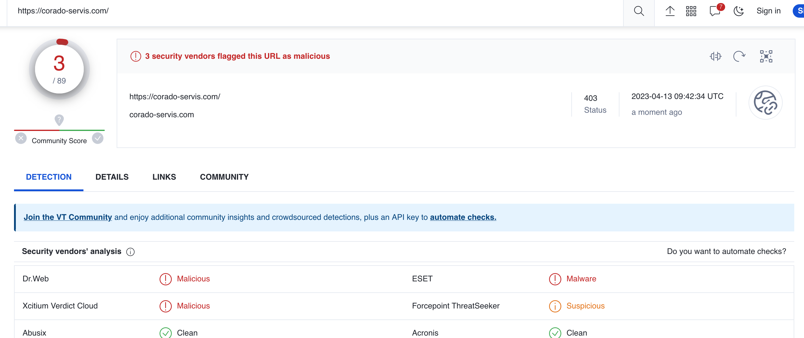Screen dimensions: 804x338
Task: Switch to the DETAILS tab
Action: pyautogui.click(x=112, y=177)
